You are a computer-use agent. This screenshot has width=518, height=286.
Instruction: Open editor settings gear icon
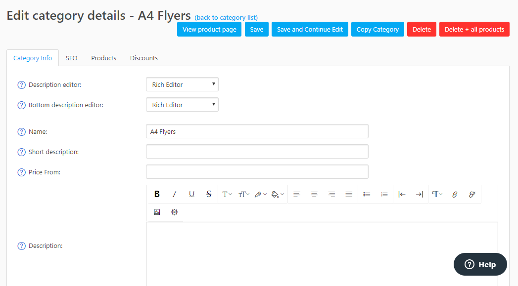[174, 212]
